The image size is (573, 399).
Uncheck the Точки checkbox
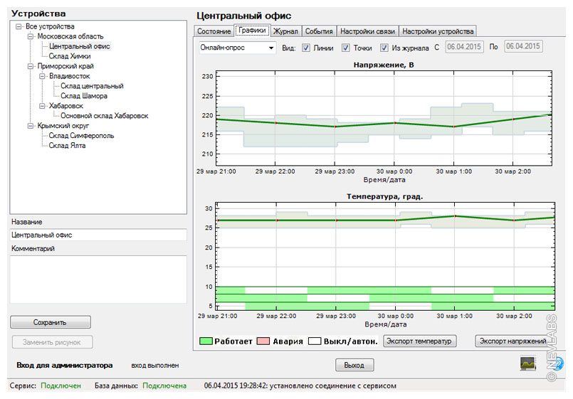tap(346, 48)
